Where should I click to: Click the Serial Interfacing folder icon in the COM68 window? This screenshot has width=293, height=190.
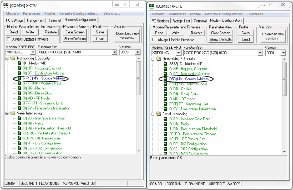point(159,114)
